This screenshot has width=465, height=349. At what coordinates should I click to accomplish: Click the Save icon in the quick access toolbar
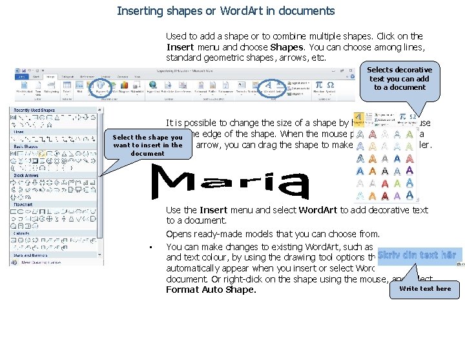click(x=23, y=70)
